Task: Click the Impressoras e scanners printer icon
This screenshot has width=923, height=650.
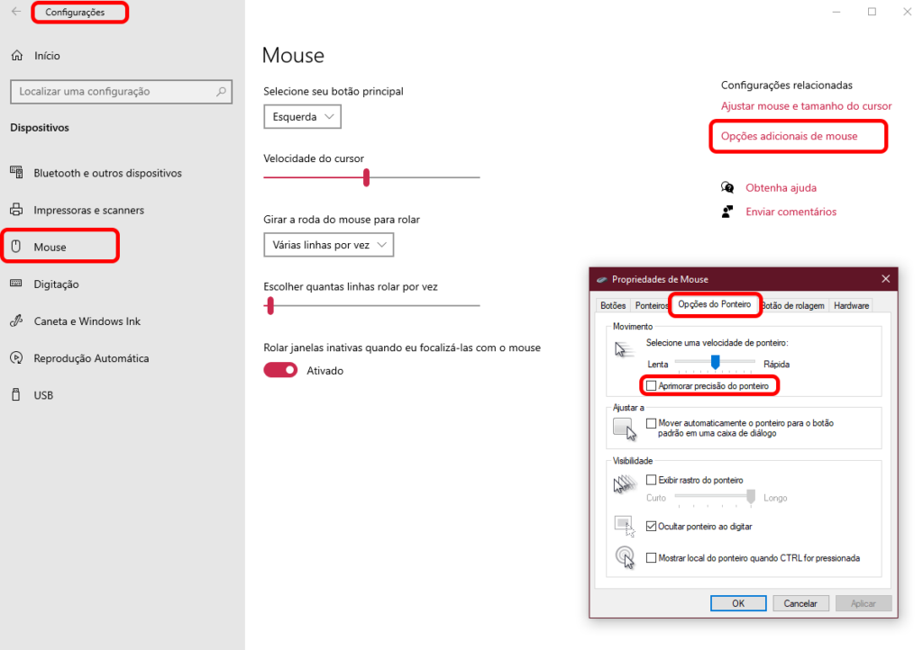Action: (17, 210)
